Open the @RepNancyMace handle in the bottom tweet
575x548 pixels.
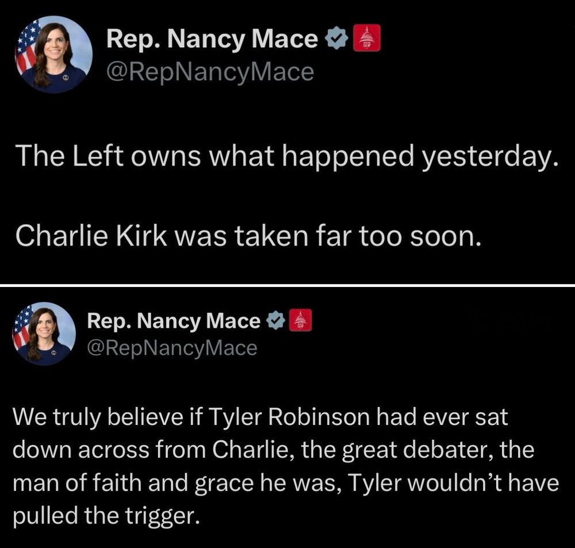172,348
